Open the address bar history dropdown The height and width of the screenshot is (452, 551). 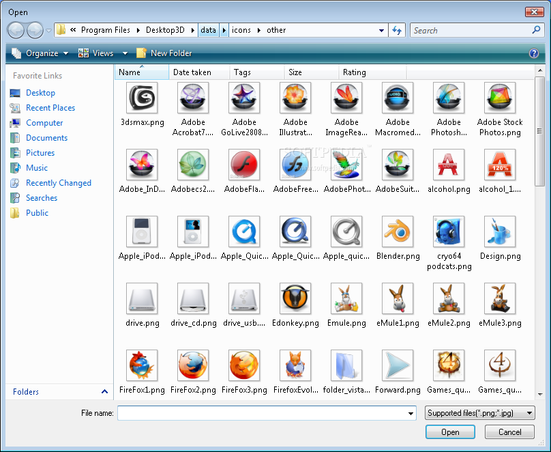coord(381,31)
